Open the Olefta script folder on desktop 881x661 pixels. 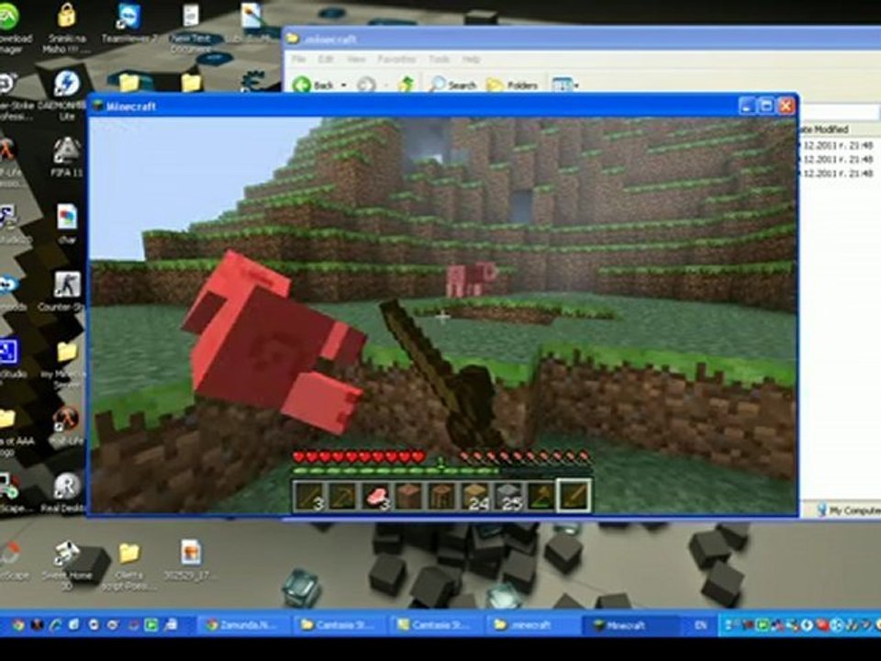(x=128, y=565)
